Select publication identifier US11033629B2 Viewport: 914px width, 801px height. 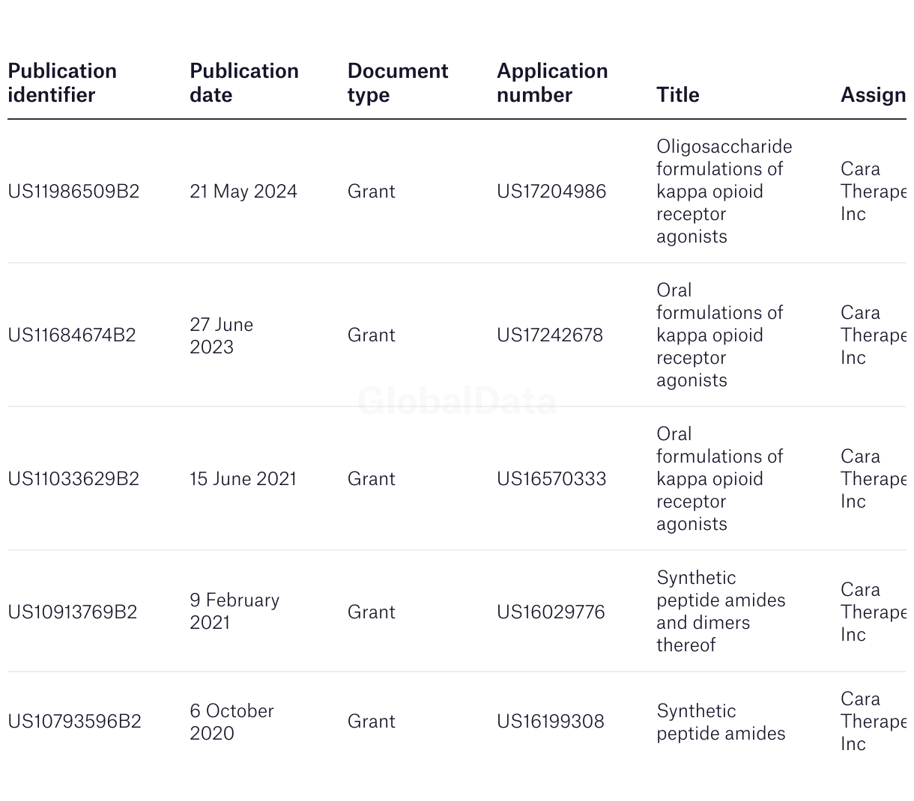(73, 479)
